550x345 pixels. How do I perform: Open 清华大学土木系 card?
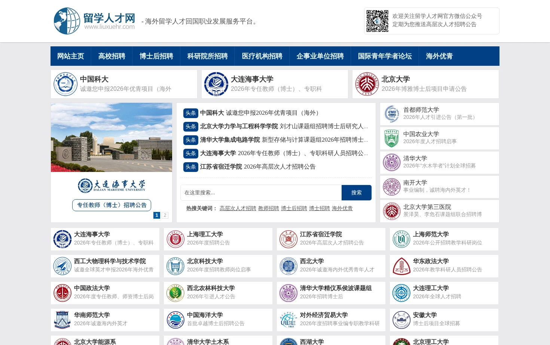point(218,341)
